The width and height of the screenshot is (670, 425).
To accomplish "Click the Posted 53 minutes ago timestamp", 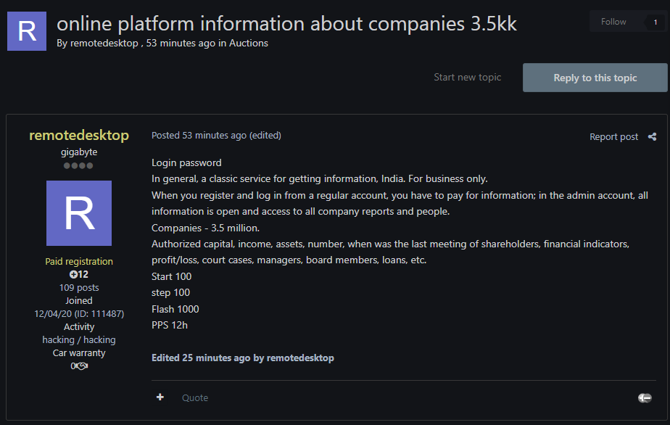I will tap(199, 136).
